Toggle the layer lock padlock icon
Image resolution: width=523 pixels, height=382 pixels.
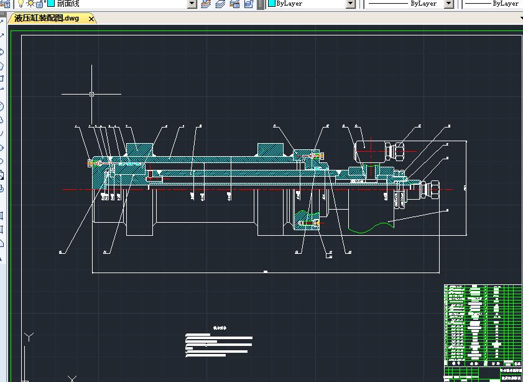(x=39, y=4)
